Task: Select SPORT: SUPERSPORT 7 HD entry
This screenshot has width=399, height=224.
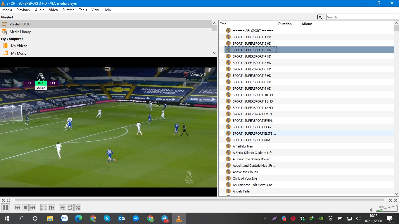Action: 252,76
